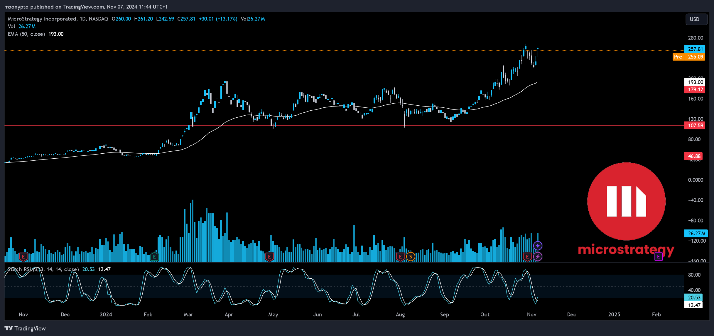The width and height of the screenshot is (714, 336).
Task: Click the TradingView logo in the footer
Action: click(25, 328)
